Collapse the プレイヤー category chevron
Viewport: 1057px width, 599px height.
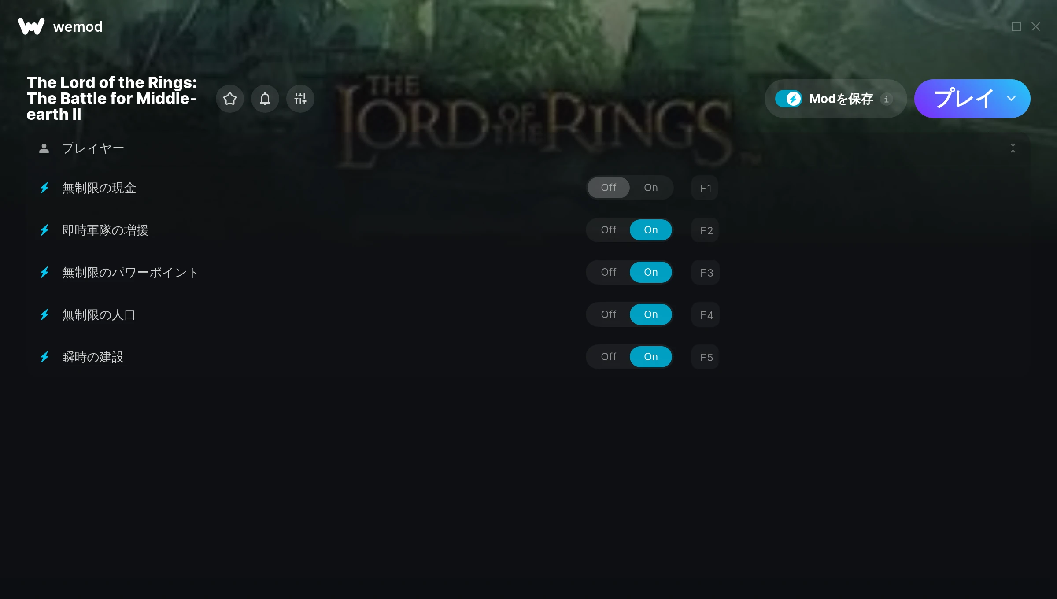pos(1013,148)
